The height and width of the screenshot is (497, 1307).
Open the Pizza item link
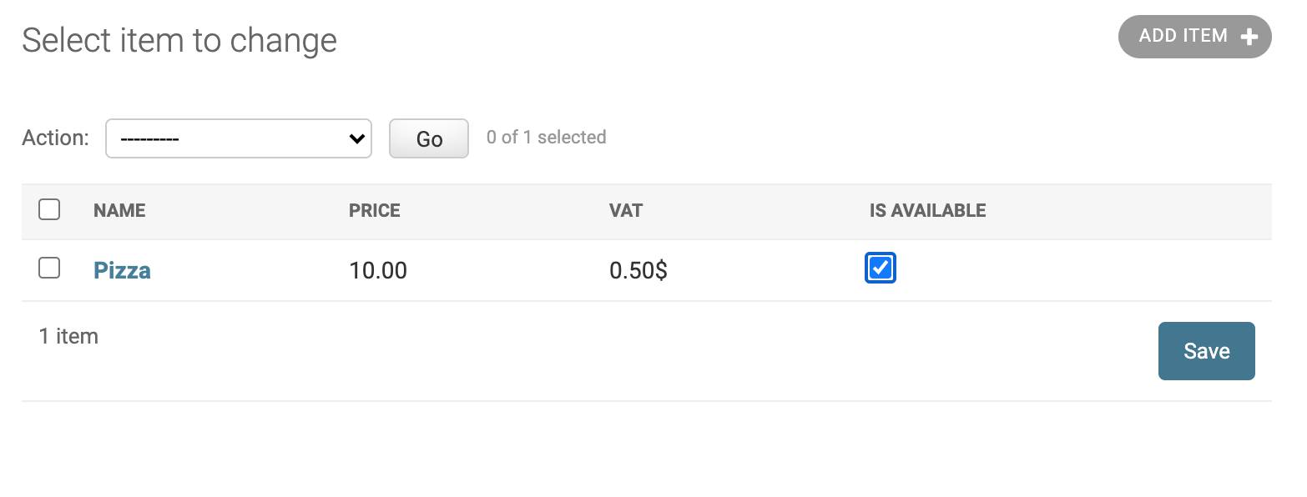(x=122, y=270)
